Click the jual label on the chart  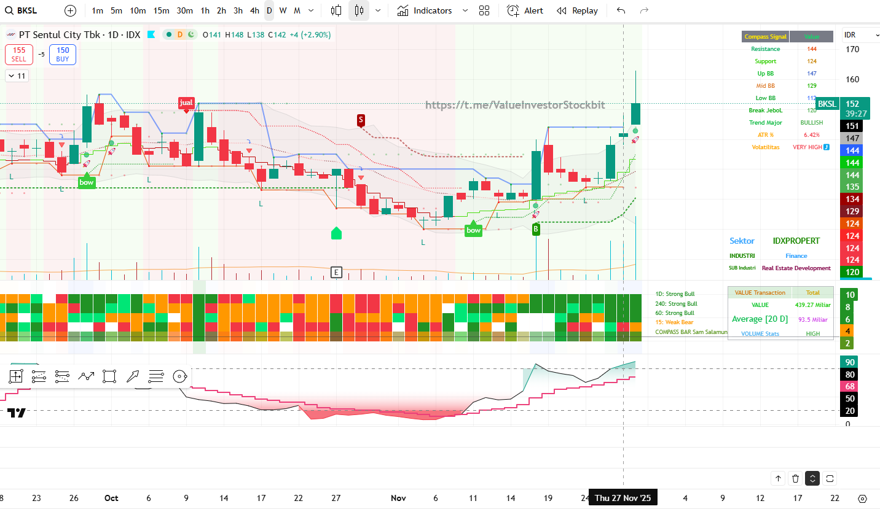(186, 103)
